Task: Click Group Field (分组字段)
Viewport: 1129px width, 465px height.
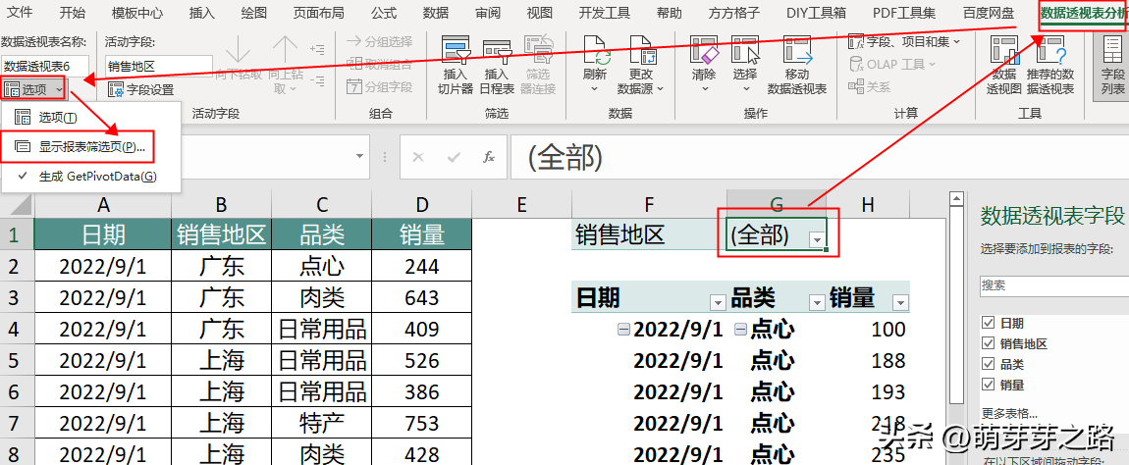Action: click(380, 87)
